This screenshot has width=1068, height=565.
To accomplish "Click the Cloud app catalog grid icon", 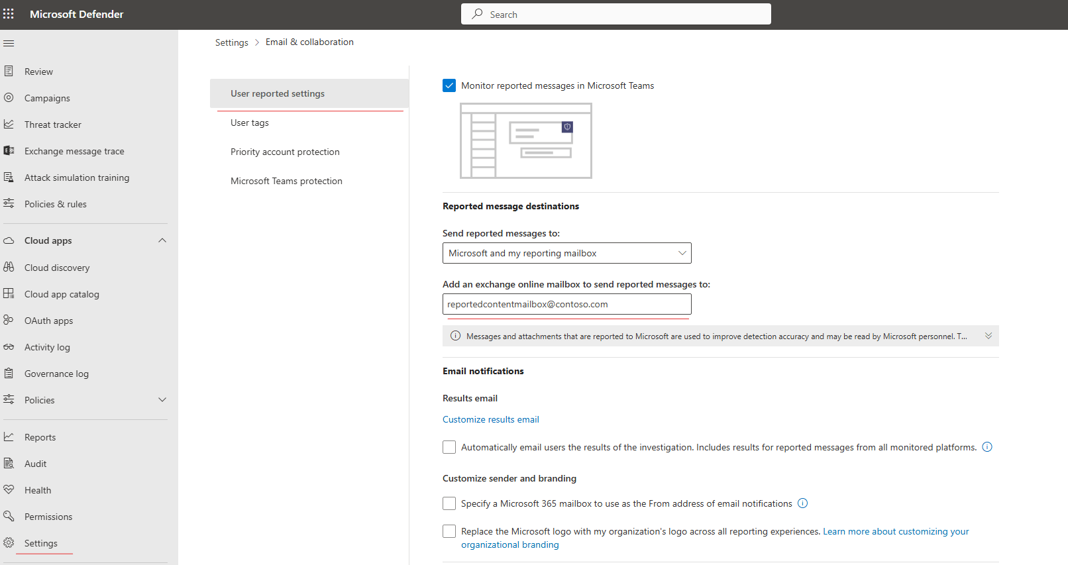I will click(9, 293).
